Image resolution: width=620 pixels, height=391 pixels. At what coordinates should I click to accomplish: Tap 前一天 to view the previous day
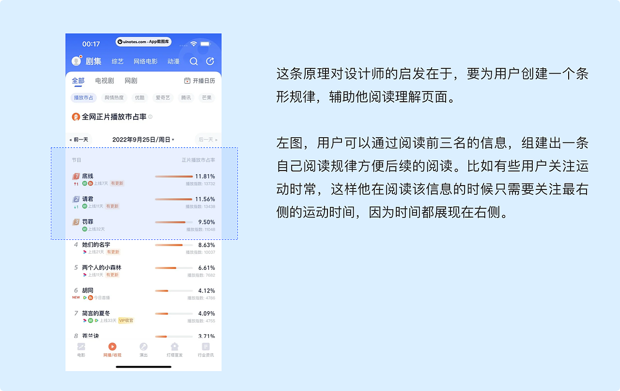click(79, 139)
